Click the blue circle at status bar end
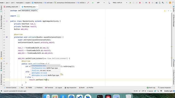This screenshot has width=175, height=98. [x=174, y=91]
